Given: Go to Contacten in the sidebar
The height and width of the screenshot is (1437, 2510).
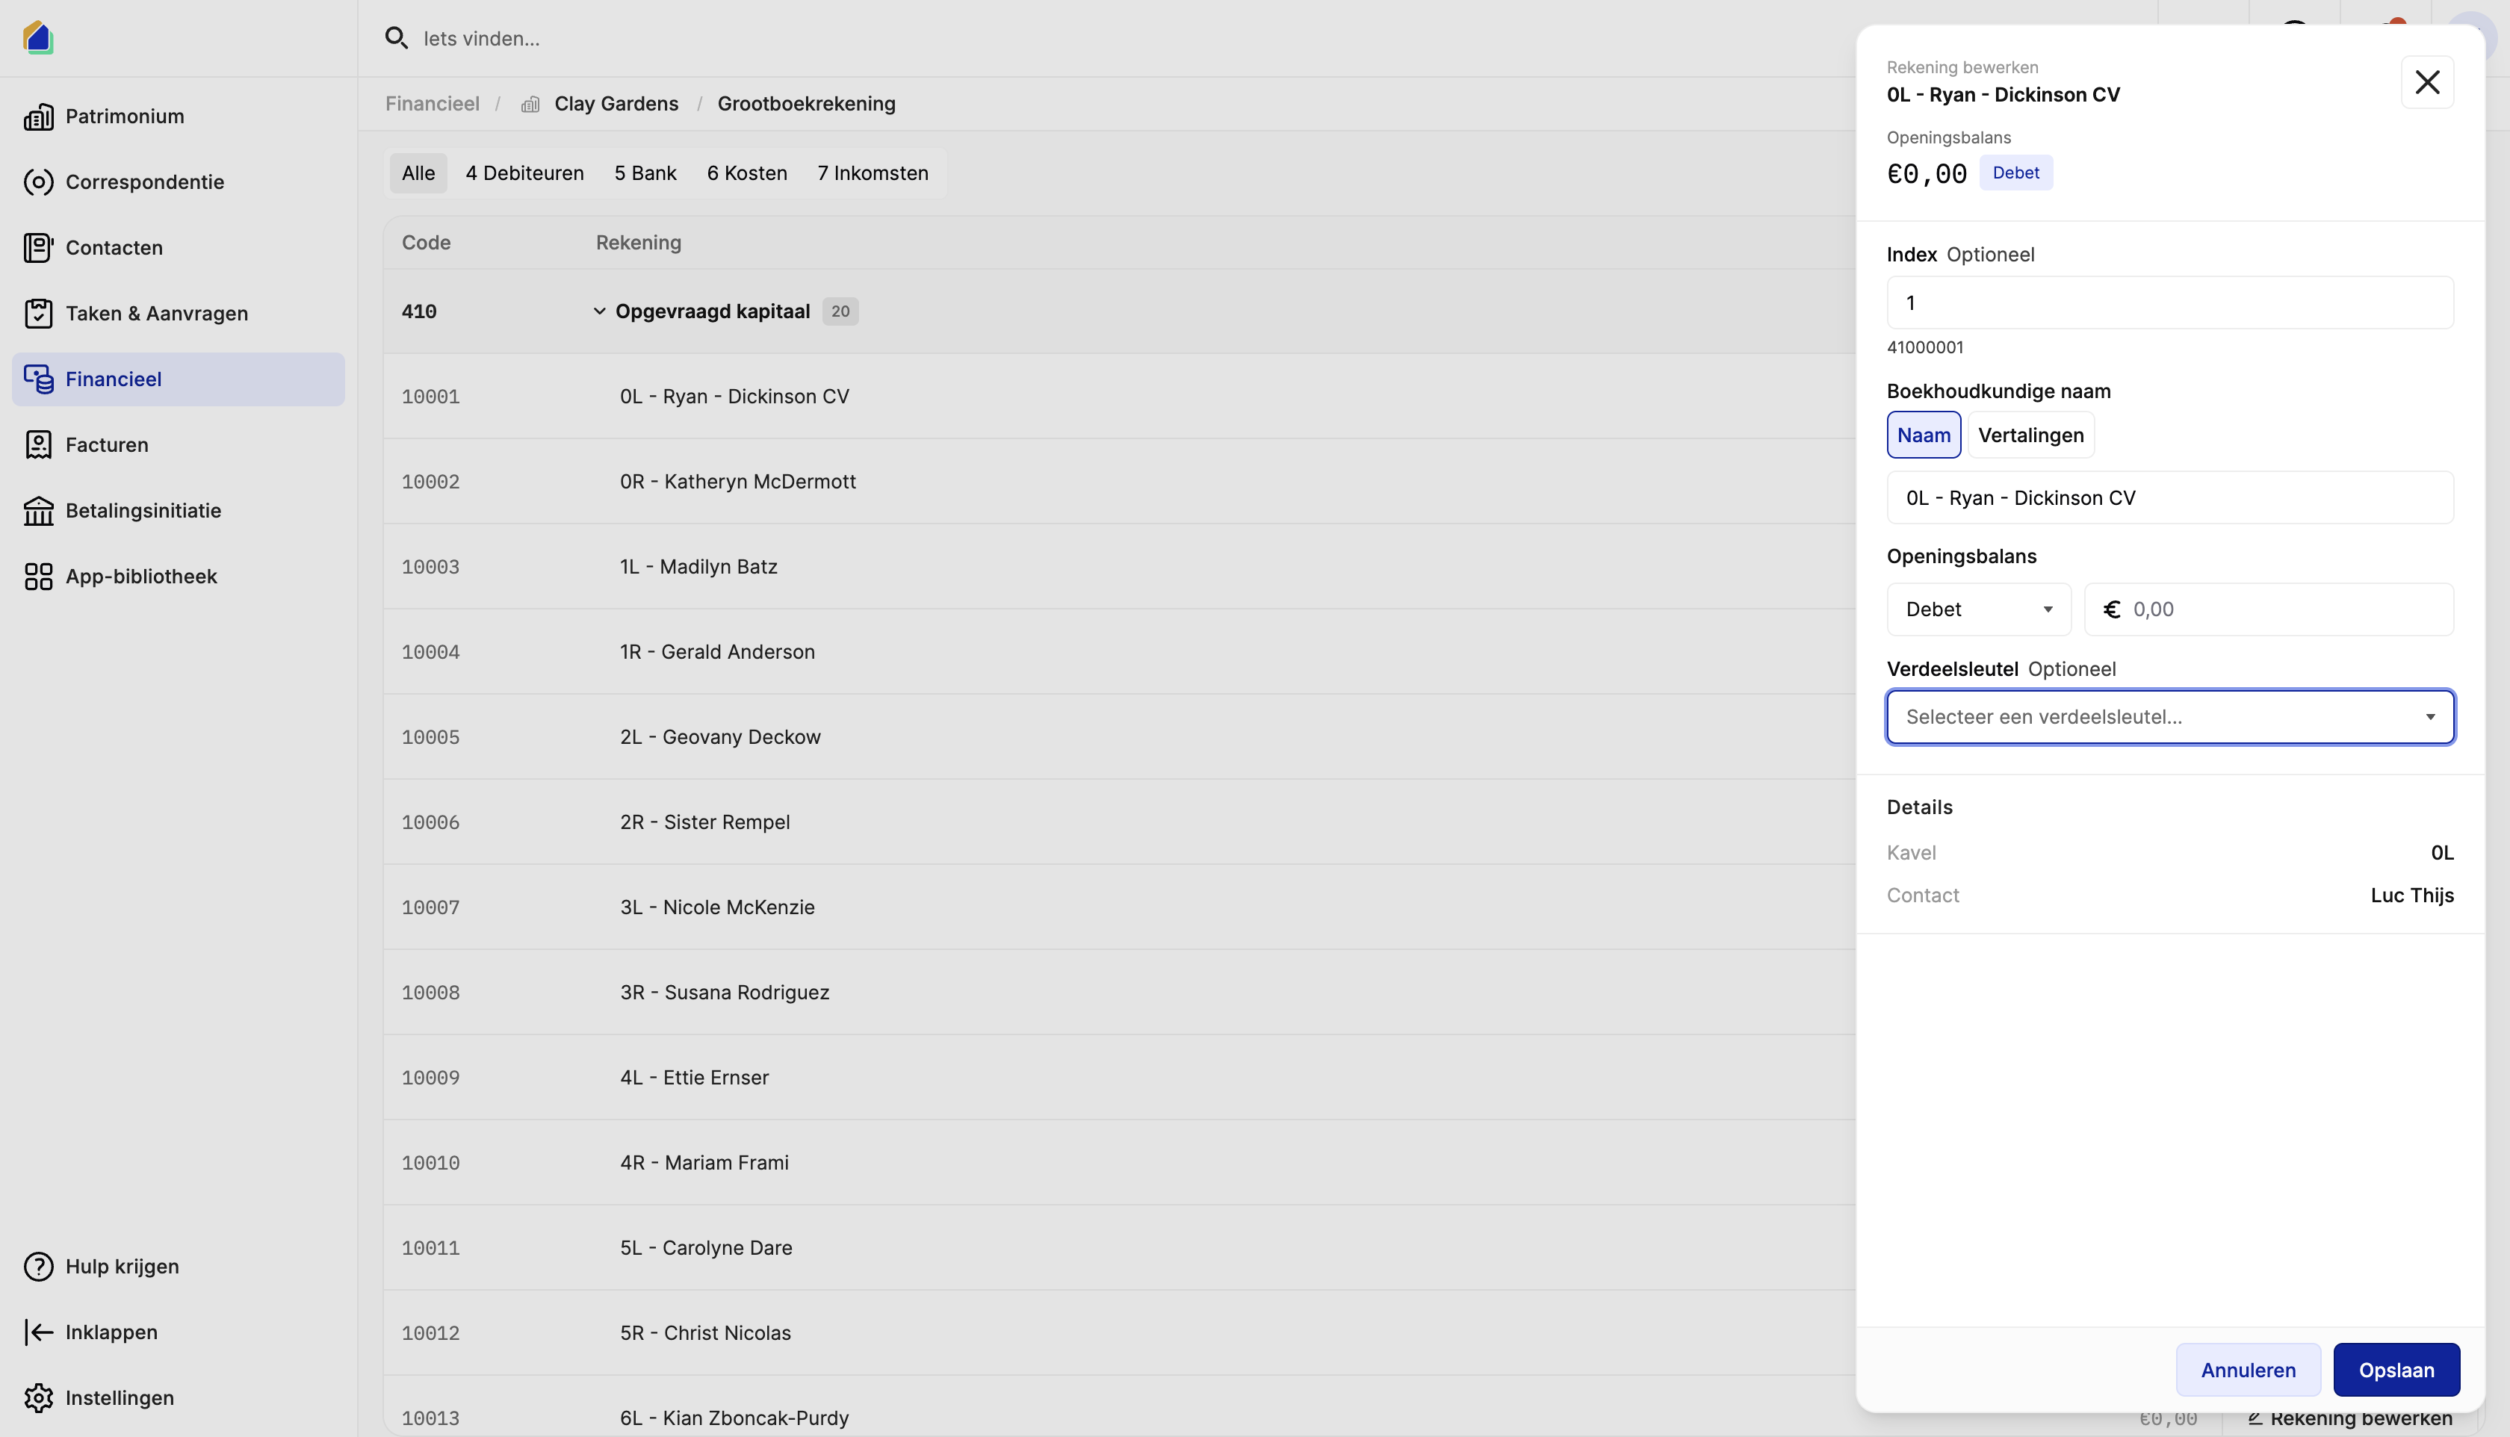Looking at the screenshot, I should [x=179, y=248].
